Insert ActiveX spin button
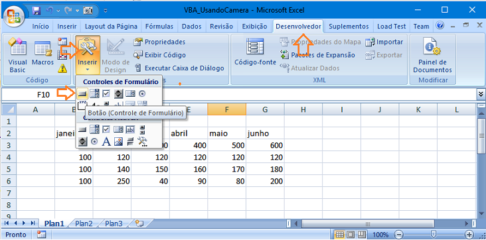The height and width of the screenshot is (240, 486). [82, 141]
